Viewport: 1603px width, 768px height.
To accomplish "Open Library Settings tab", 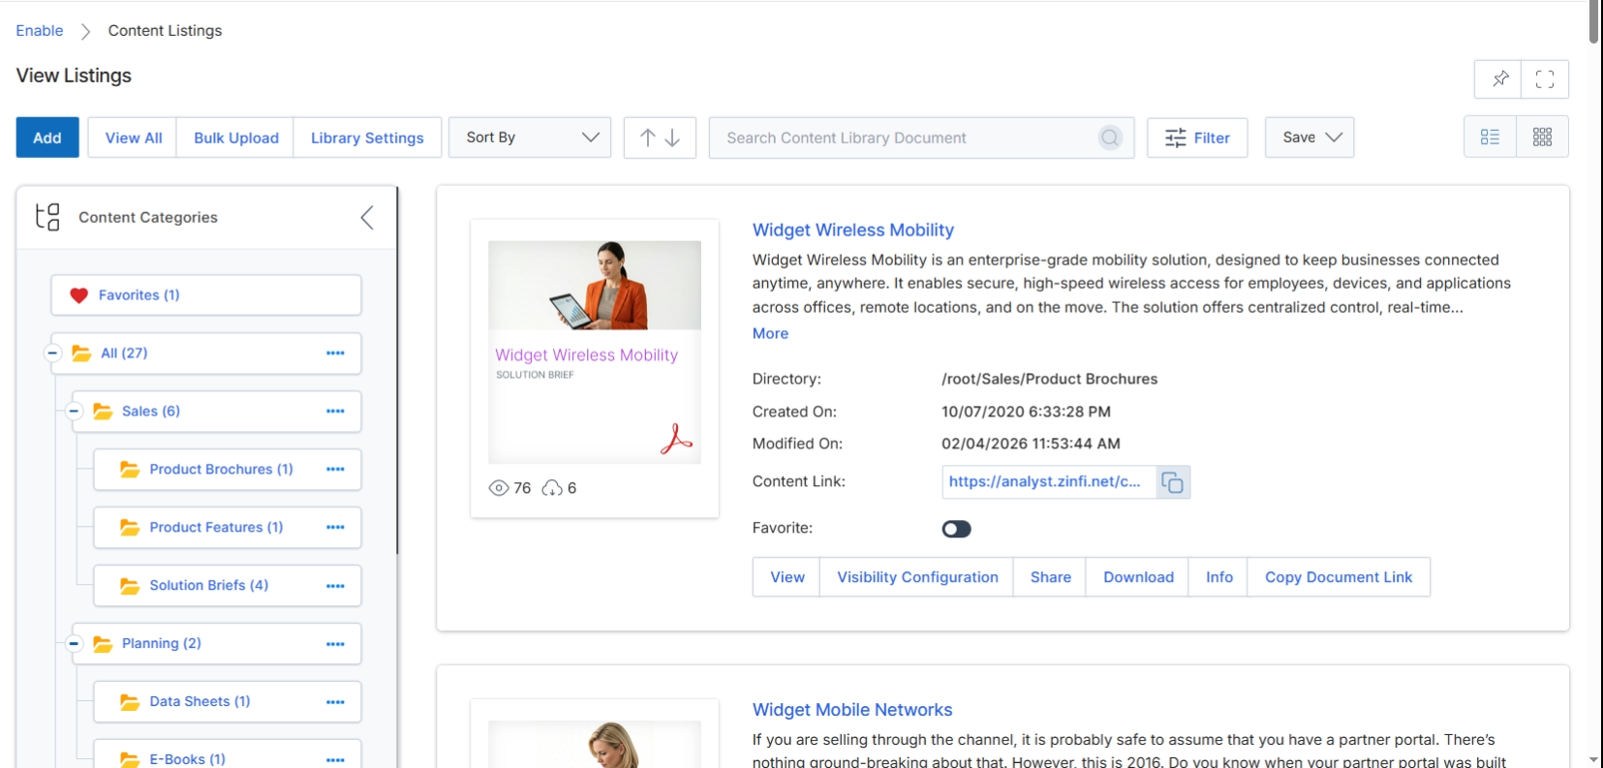I will (367, 138).
